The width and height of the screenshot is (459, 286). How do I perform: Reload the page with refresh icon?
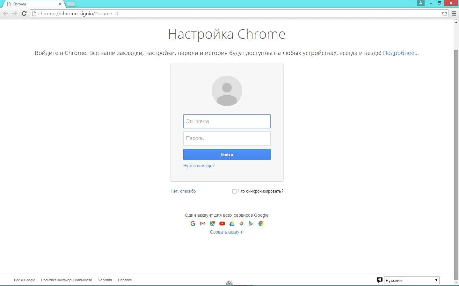click(24, 13)
